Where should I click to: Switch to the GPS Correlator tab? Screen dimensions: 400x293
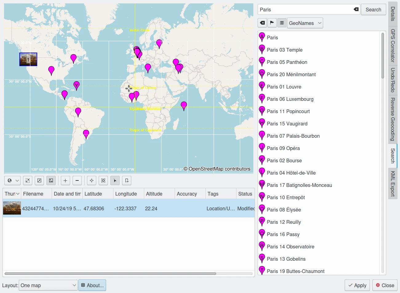(393, 46)
